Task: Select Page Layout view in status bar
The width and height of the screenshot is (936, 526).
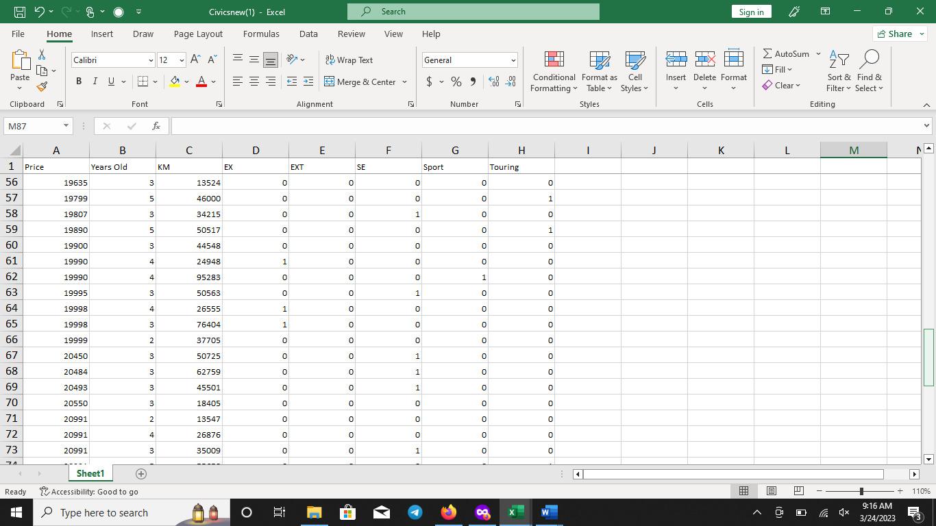Action: point(771,491)
